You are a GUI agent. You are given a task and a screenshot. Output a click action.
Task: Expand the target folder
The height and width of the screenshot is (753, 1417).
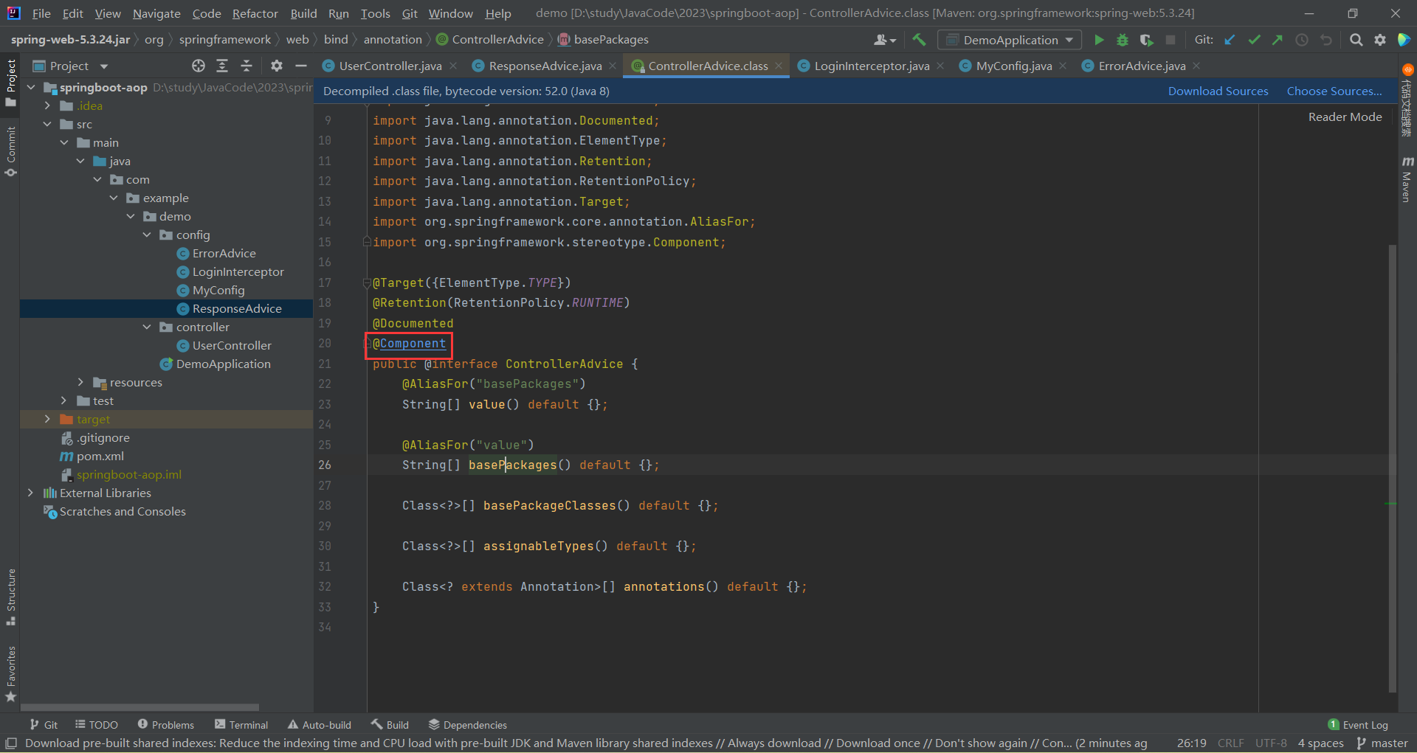[47, 419]
